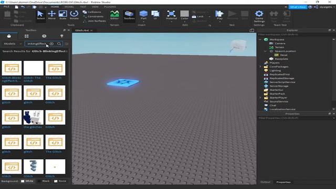Switch to the MODEL ribbon tab
Screen dimensions: 336x189
69,7
